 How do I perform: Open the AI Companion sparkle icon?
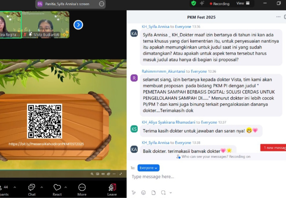pos(202,3)
